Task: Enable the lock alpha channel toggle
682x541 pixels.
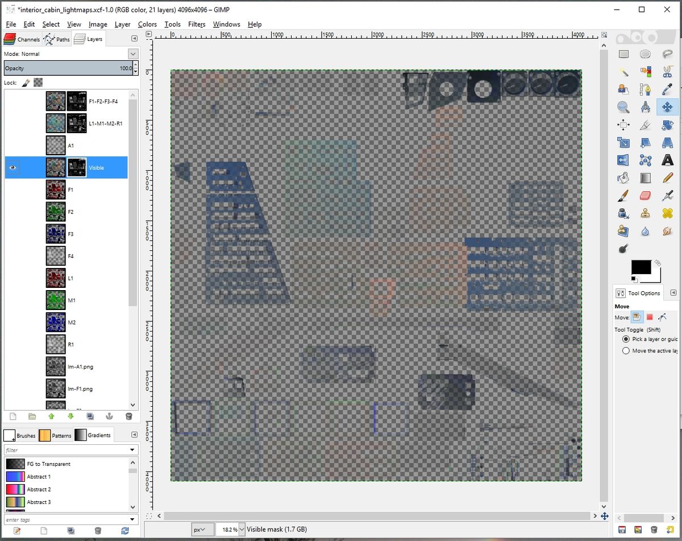Action: [x=38, y=82]
